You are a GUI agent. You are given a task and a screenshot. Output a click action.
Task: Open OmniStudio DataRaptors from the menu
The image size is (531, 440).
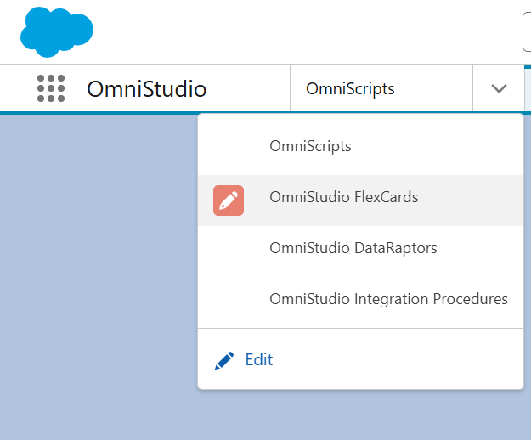click(353, 249)
